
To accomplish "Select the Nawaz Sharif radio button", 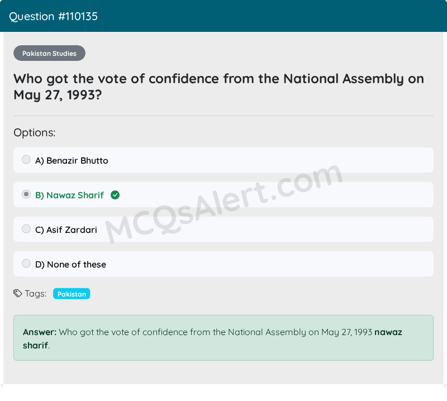I will 26,194.
